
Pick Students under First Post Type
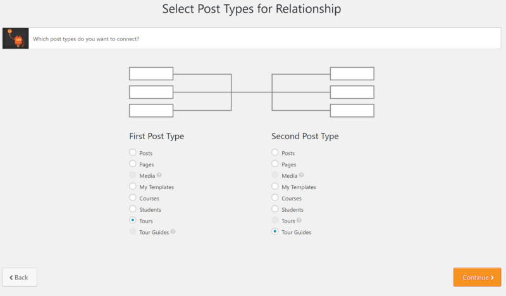click(133, 209)
